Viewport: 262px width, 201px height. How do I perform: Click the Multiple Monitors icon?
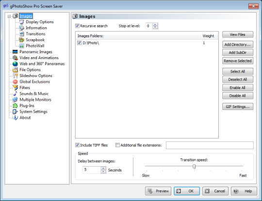(15, 100)
